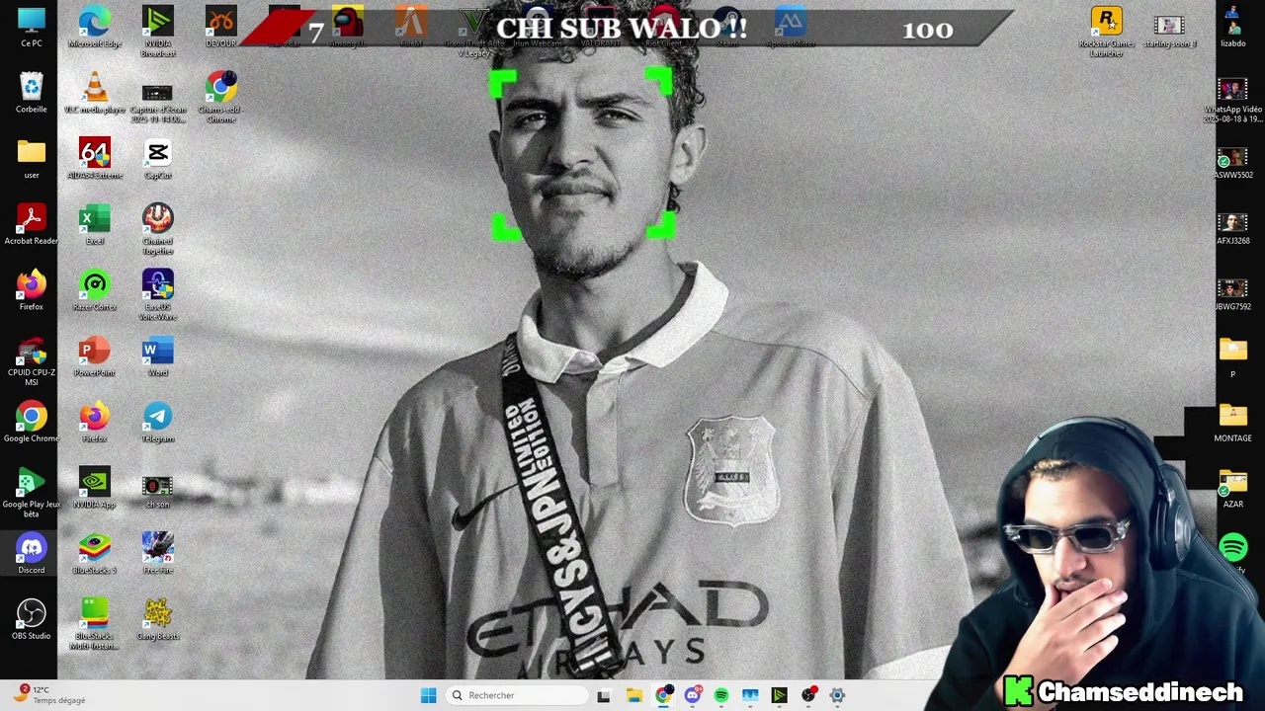Launch Razer Cortex
The height and width of the screenshot is (711, 1265).
coord(94,290)
